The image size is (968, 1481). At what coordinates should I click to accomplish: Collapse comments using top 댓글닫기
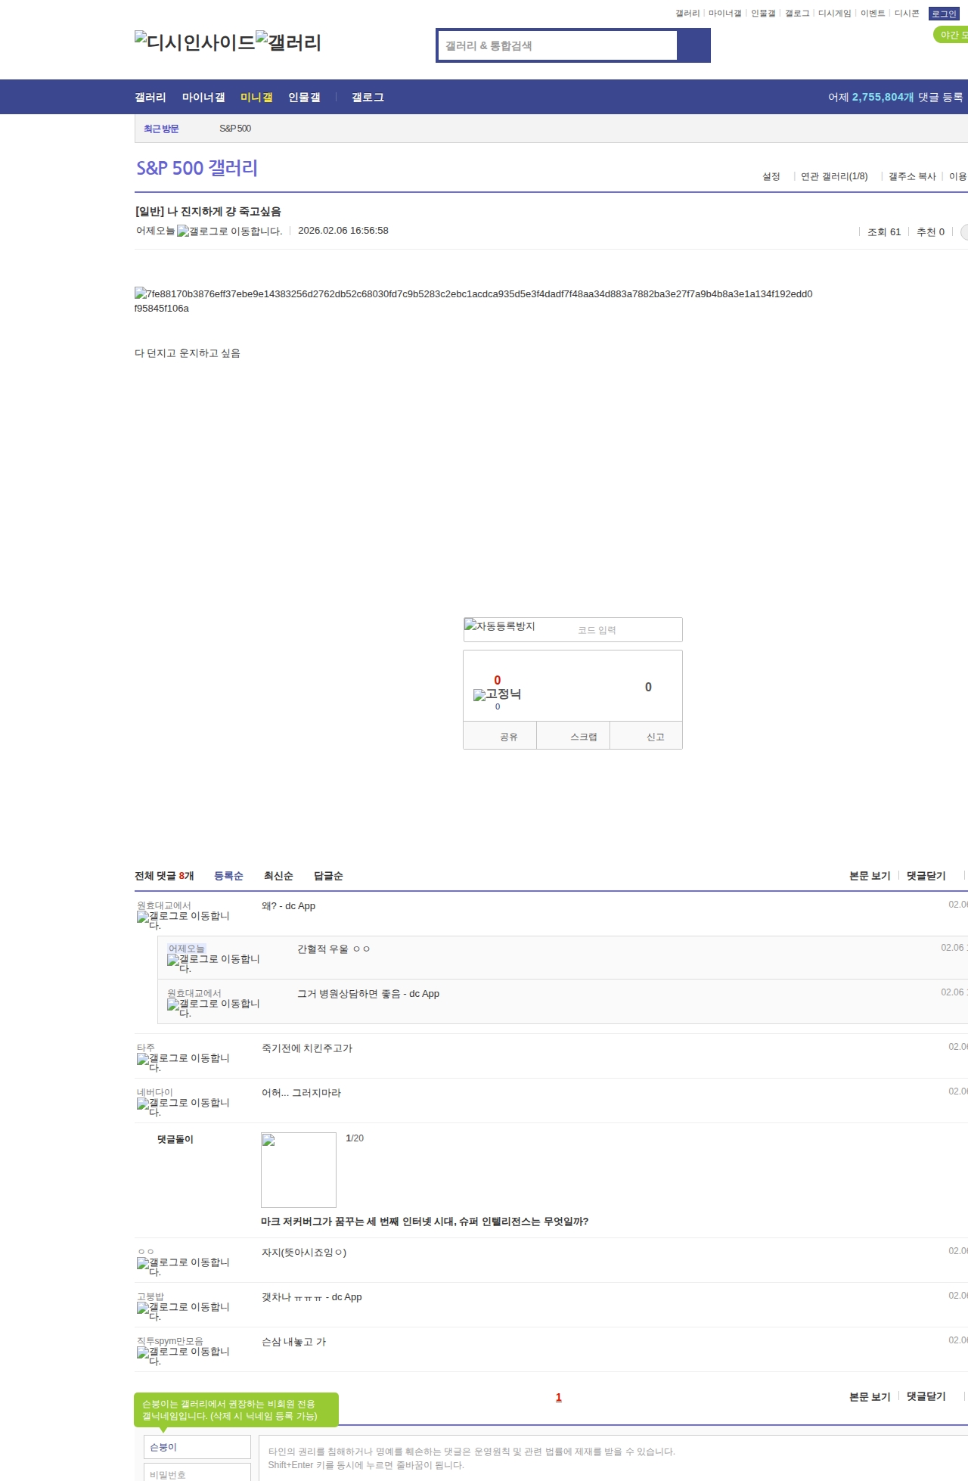click(926, 876)
